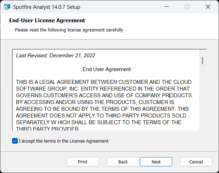Click 'Please read the following license agreement' text
The width and height of the screenshot is (219, 173).
tap(69, 30)
